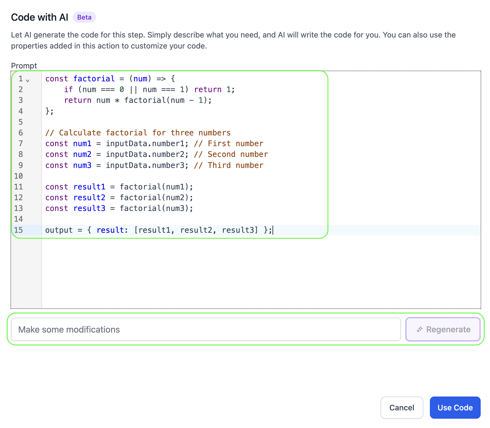Screen dimensions: 490x428
Task: Click the '// First number' comment
Action: click(x=228, y=143)
